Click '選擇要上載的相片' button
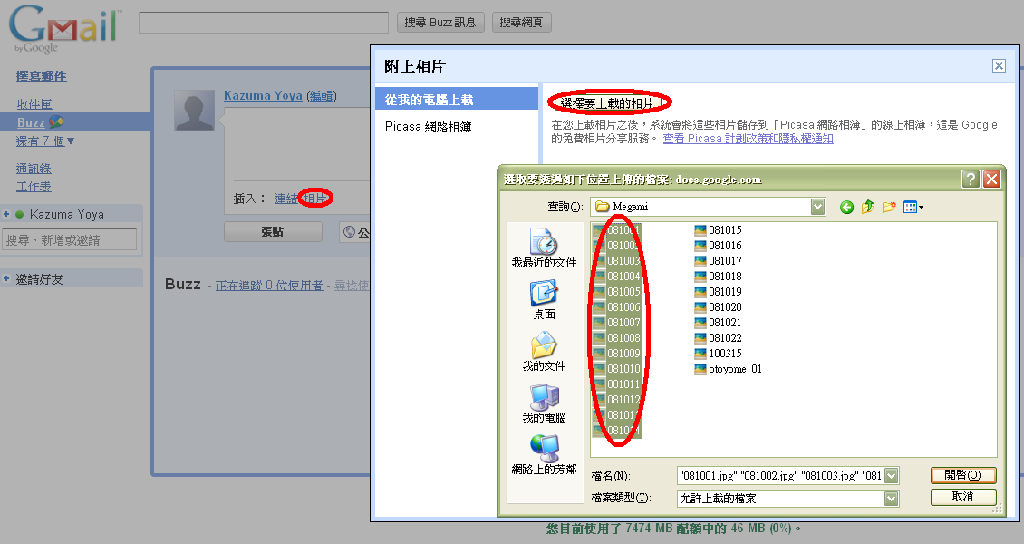Image resolution: width=1024 pixels, height=544 pixels. [607, 103]
